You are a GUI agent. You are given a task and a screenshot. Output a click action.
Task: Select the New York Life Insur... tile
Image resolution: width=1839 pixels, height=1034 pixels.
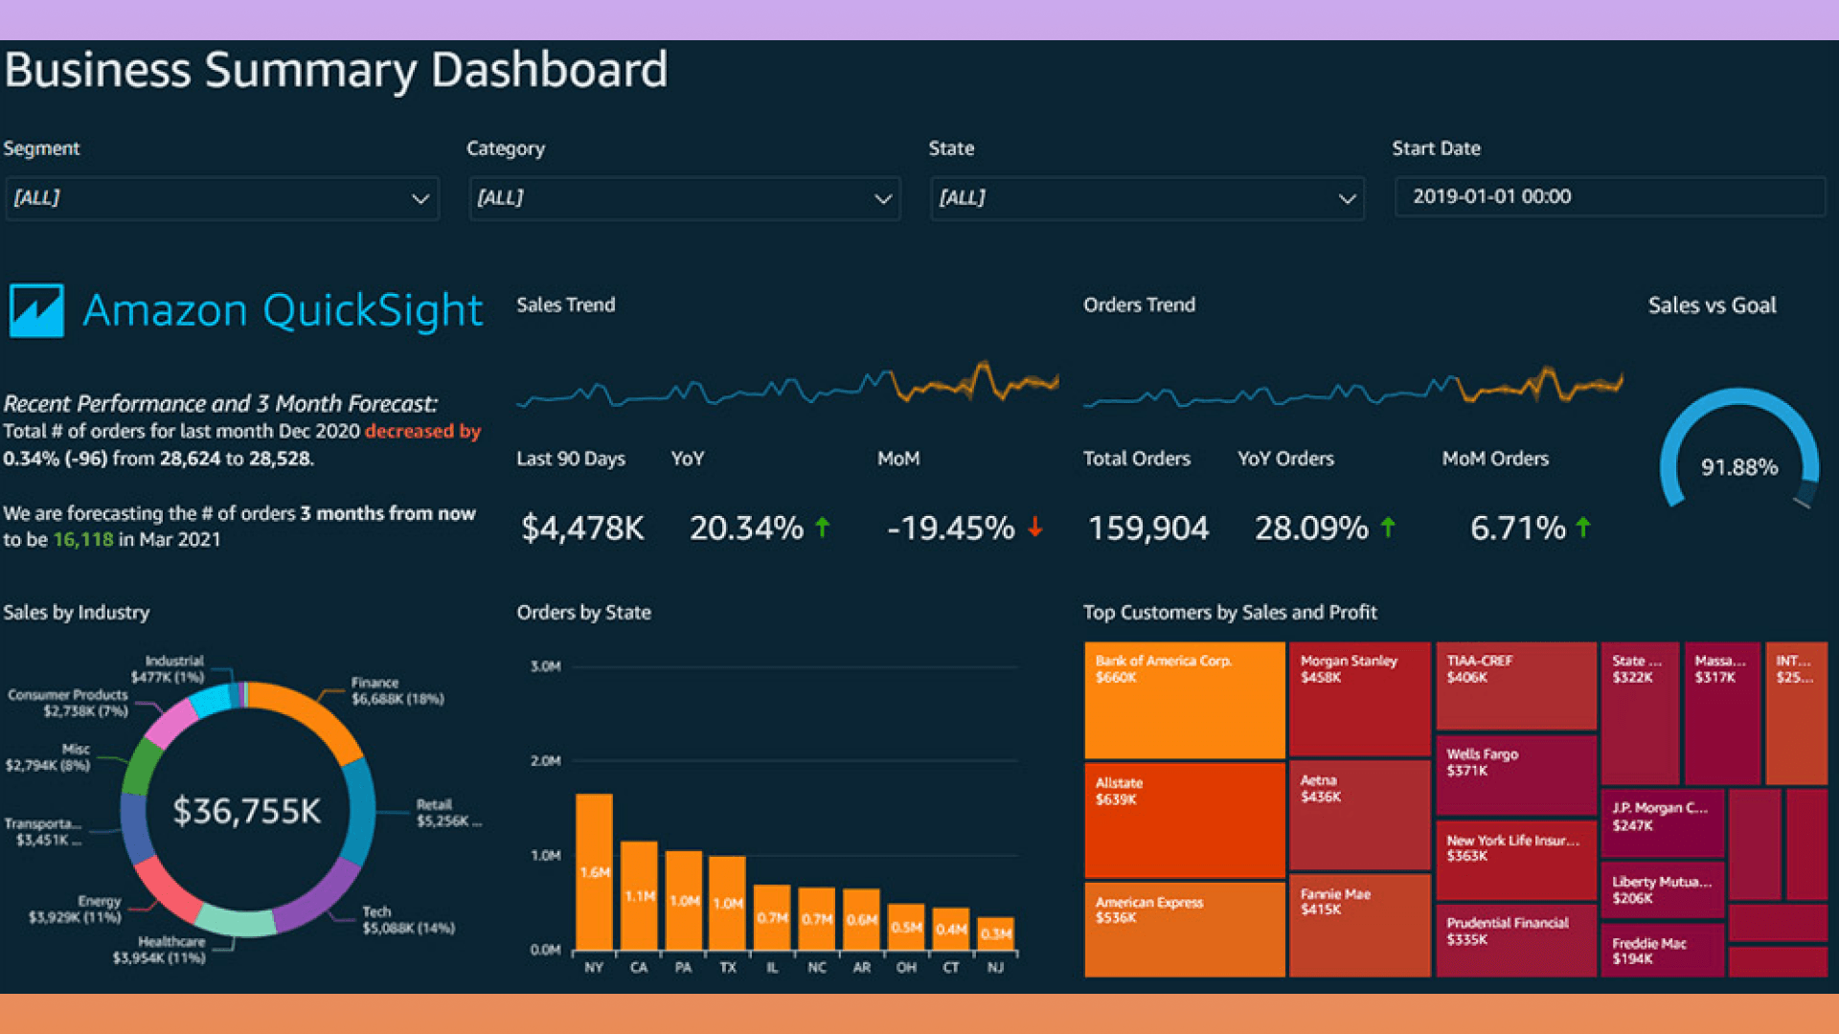pos(1516,860)
